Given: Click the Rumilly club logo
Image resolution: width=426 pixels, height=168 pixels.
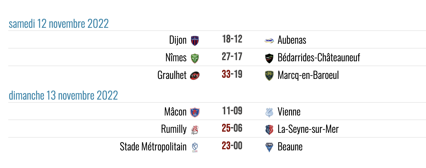Looking at the screenshot, I should (195, 130).
